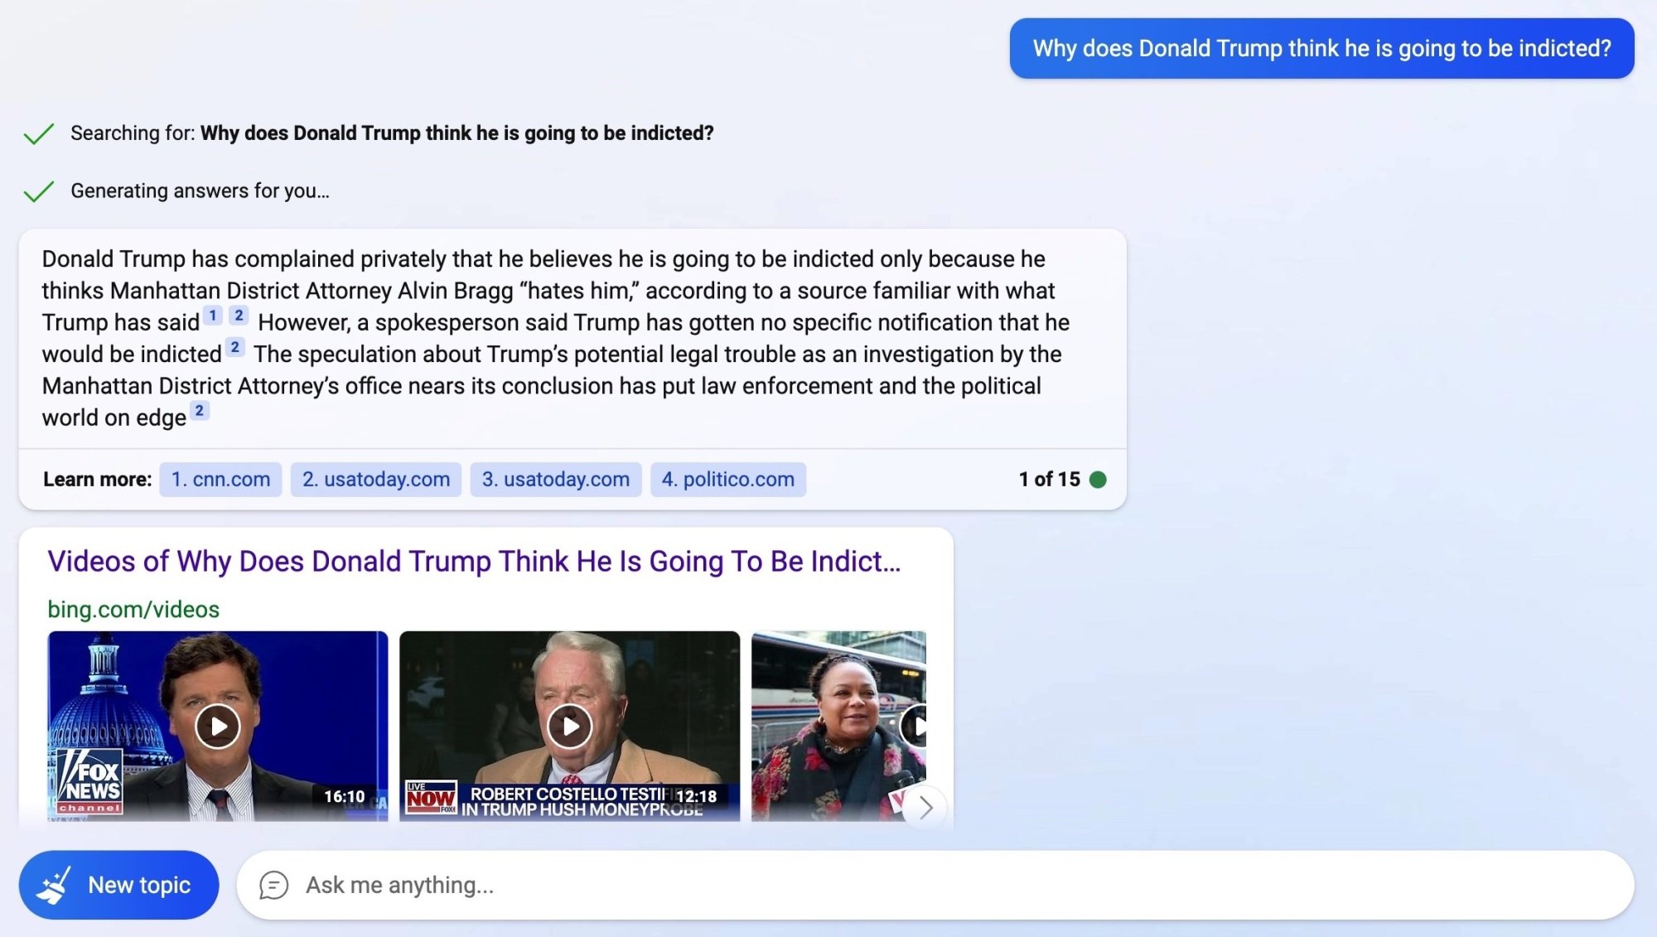The width and height of the screenshot is (1657, 937).
Task: Open the 4. politico.com source link
Action: 728,479
